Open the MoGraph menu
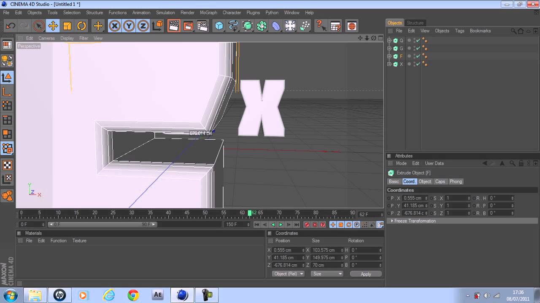 (208, 13)
